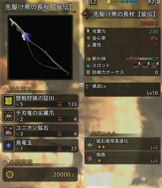The height and width of the screenshot is (188, 162).
Task: Select the last teal page indicator dot
Action: click(136, 2)
